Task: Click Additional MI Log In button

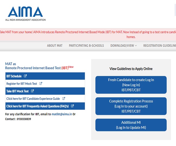Action: (131, 125)
